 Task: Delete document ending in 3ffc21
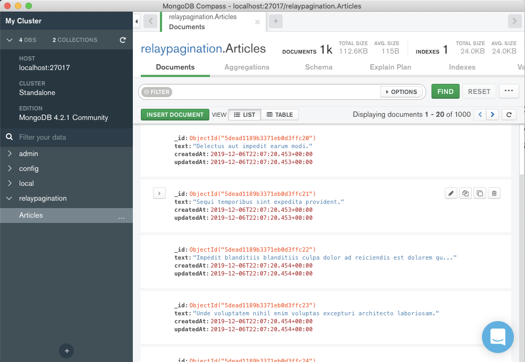pos(494,193)
